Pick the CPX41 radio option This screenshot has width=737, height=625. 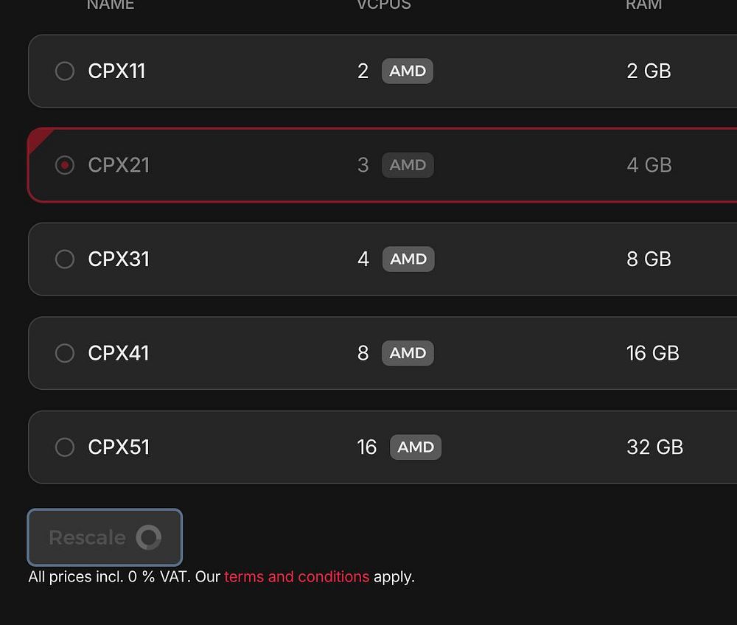[x=65, y=353]
